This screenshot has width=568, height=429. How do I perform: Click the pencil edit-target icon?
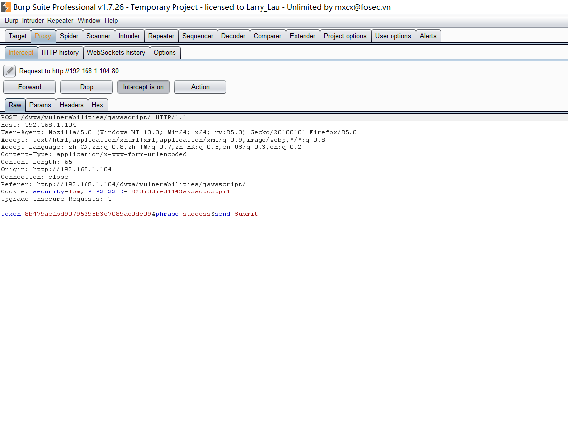9,71
